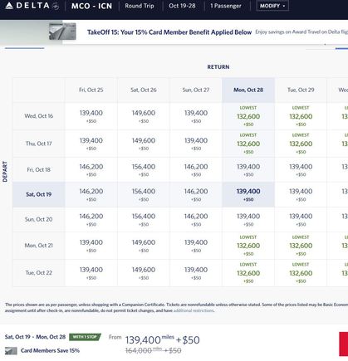Choose Sat Oct 19 to Fri Oct 25 fare

pos(91,194)
